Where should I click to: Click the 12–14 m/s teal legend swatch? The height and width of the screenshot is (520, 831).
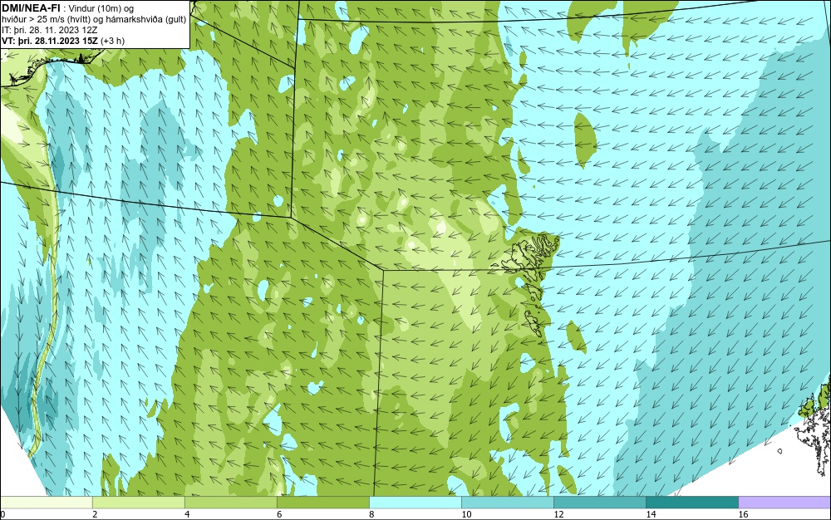(x=600, y=502)
